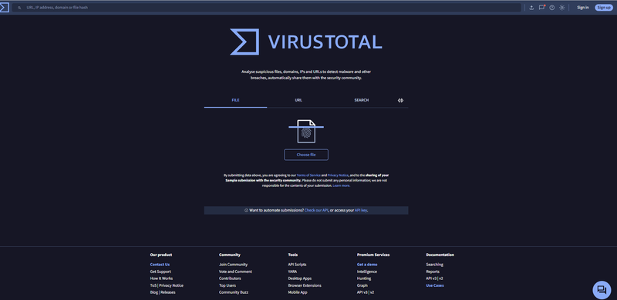Click the VirusTotal sigma logo in top bar
617x300 pixels.
[x=4, y=8]
